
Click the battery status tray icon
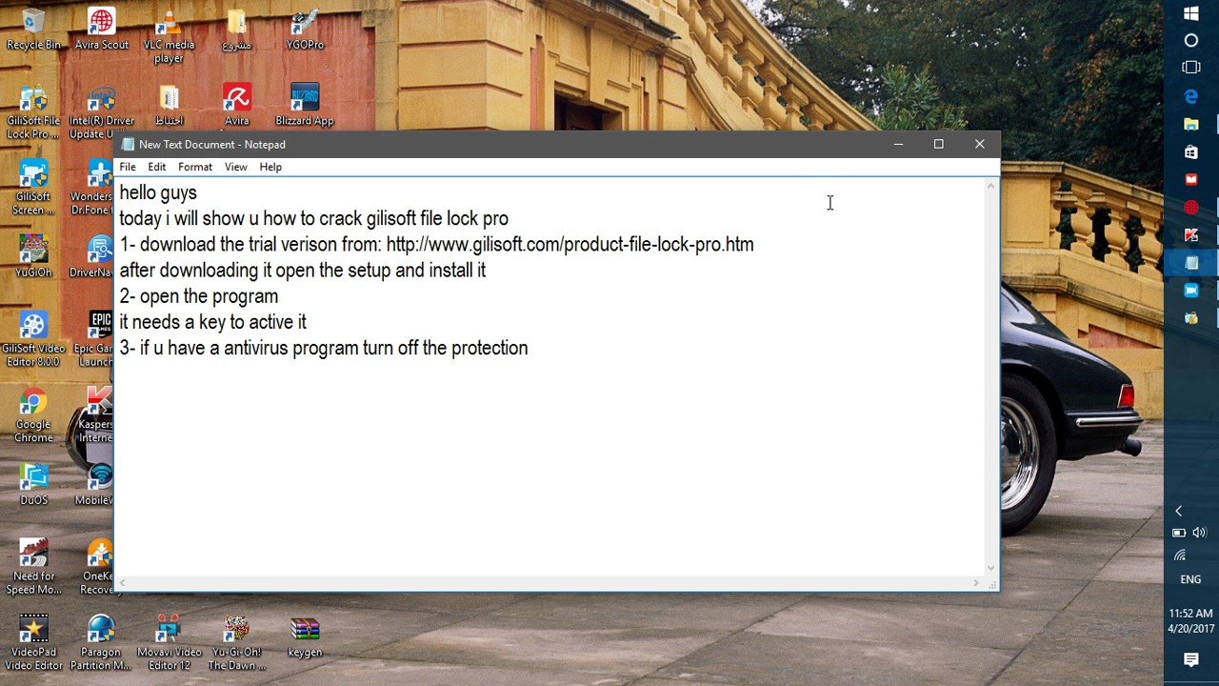pyautogui.click(x=1179, y=533)
